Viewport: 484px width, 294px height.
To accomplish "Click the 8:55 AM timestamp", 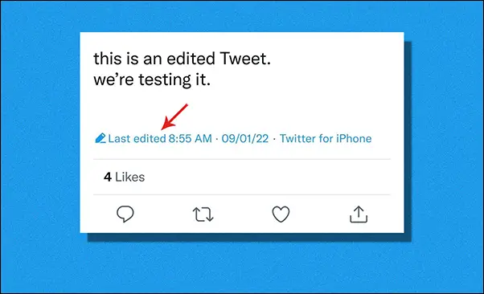I will tap(190, 138).
